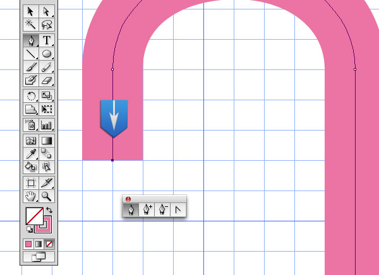
Task: Select the Blend tool
Action: tap(47, 154)
